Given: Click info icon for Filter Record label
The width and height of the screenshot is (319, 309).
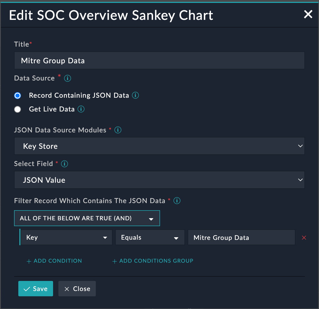Looking at the screenshot, I should pyautogui.click(x=177, y=201).
